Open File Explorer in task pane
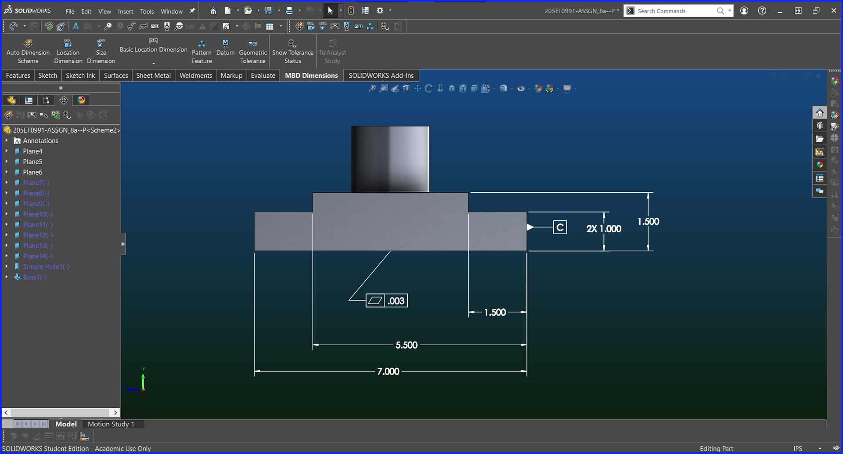The width and height of the screenshot is (843, 454). click(x=820, y=139)
